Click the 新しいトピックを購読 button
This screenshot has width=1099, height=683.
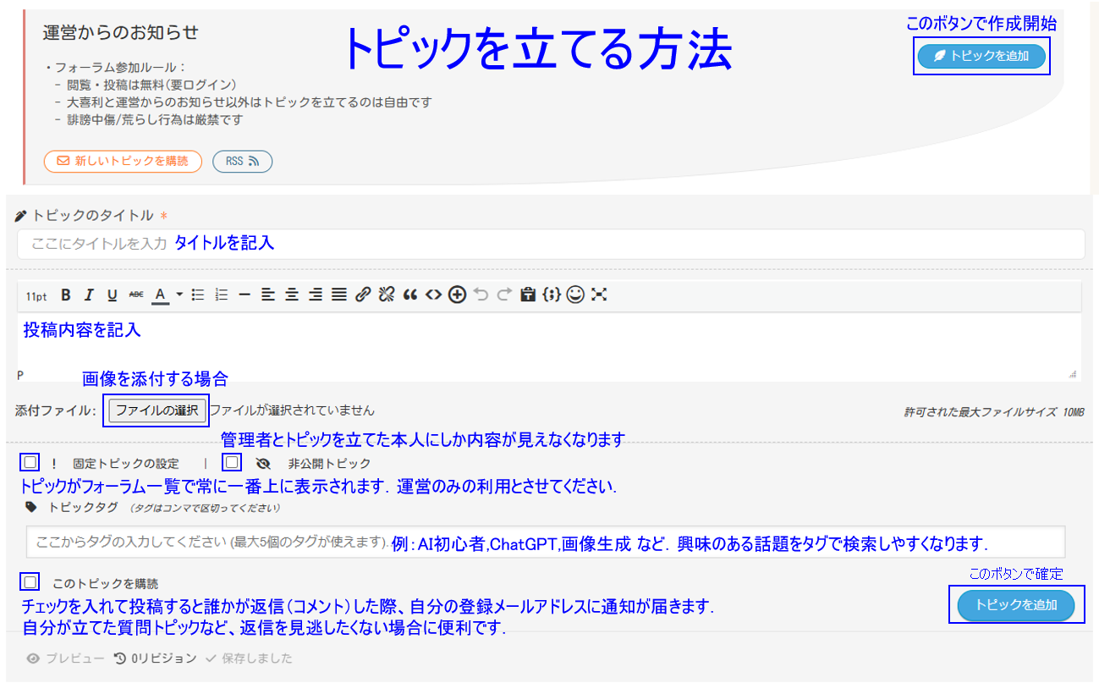[x=123, y=161]
